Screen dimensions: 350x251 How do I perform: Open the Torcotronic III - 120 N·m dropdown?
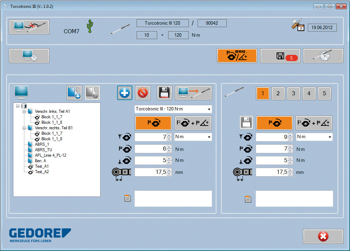click(173, 109)
